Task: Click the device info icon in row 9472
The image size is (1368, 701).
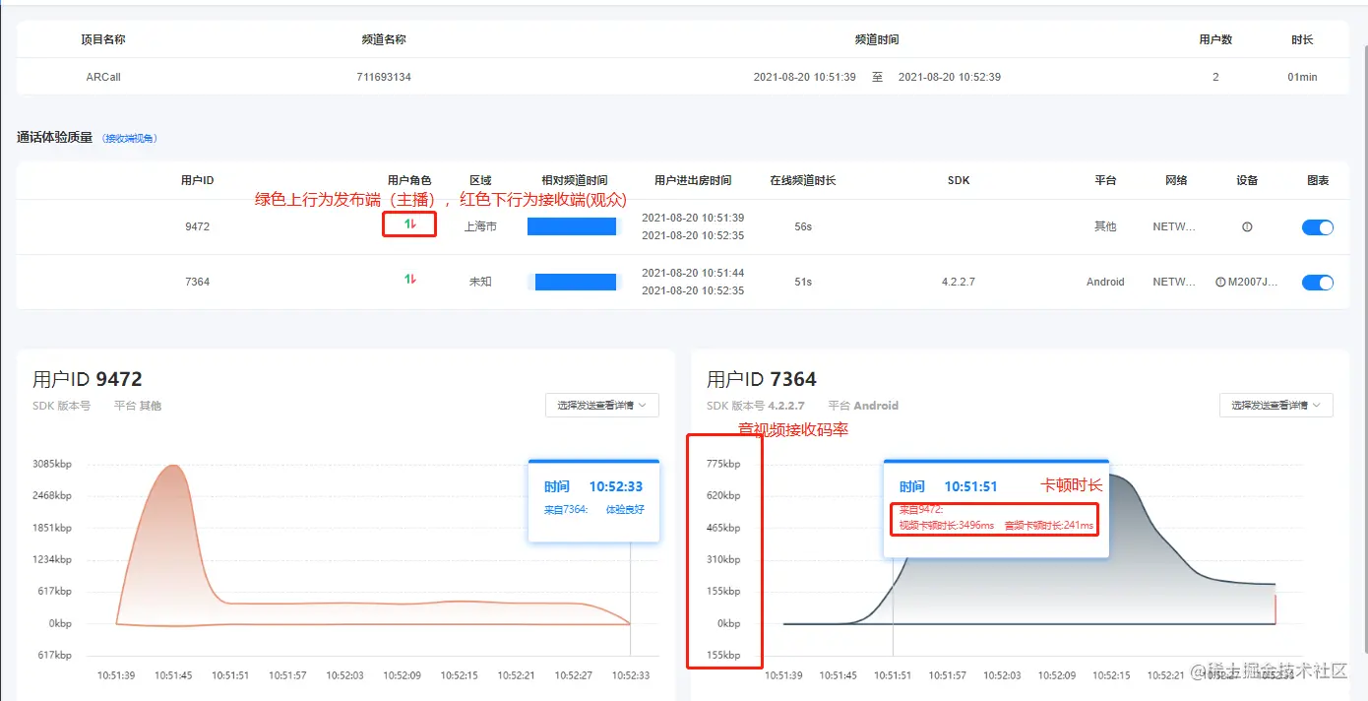Action: point(1247,226)
